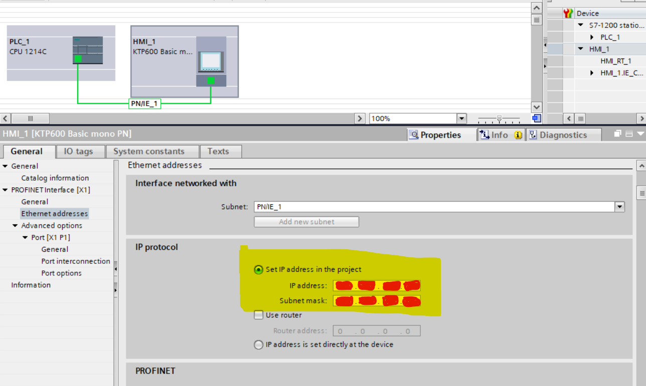Viewport: 646px width, 386px height.
Task: Select the HMI_1 KTP600 panel image
Action: pyautogui.click(x=211, y=62)
